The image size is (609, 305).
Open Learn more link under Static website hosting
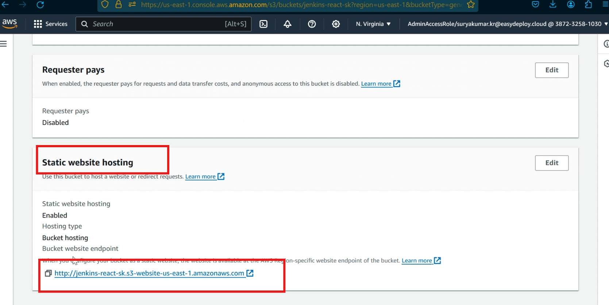click(205, 177)
